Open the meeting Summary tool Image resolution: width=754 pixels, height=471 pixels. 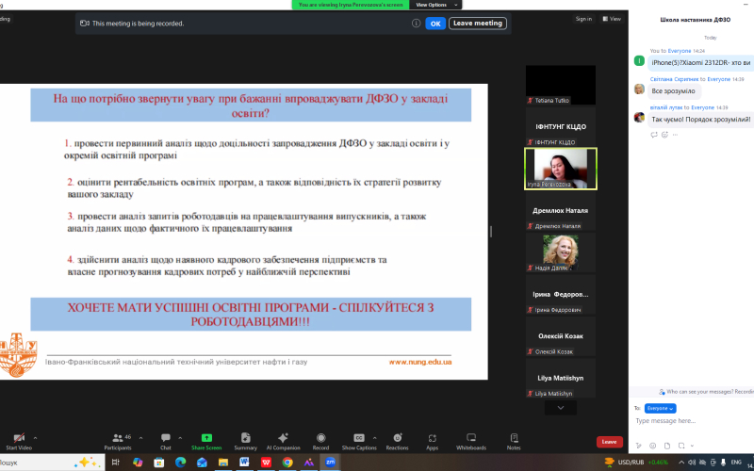point(245,441)
